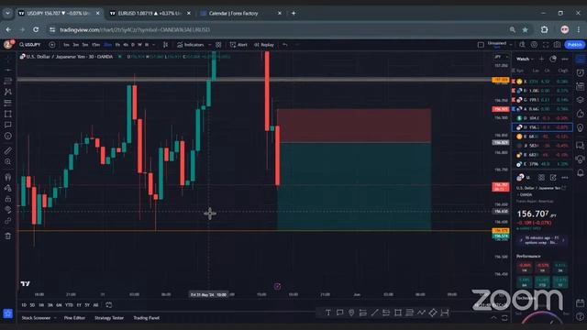Select the zoom in magnifier tool

[x=8, y=162]
